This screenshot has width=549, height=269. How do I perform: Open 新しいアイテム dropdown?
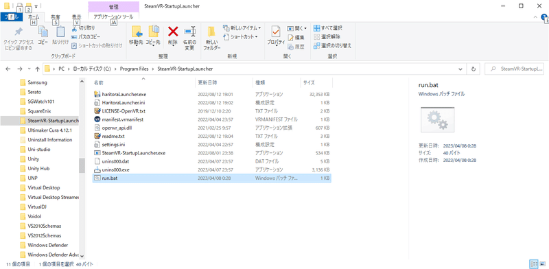[x=242, y=28]
